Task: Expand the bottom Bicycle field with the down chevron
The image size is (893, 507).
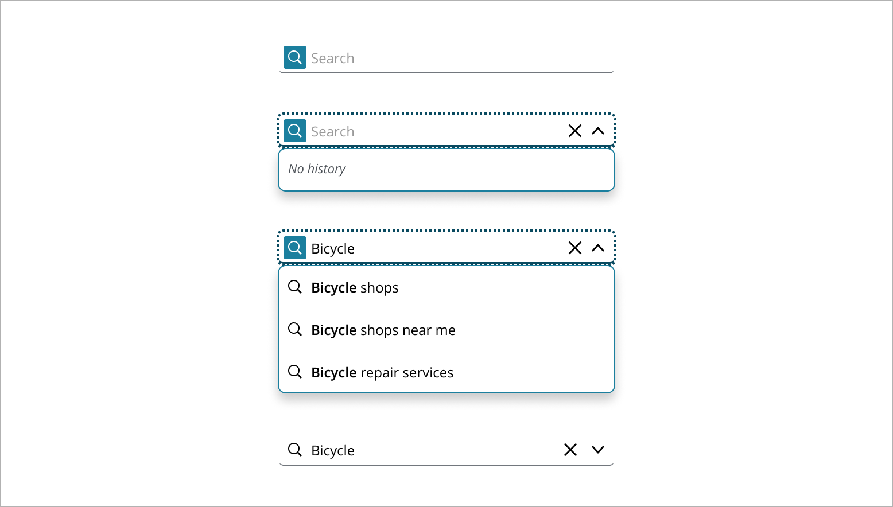Action: 598,450
